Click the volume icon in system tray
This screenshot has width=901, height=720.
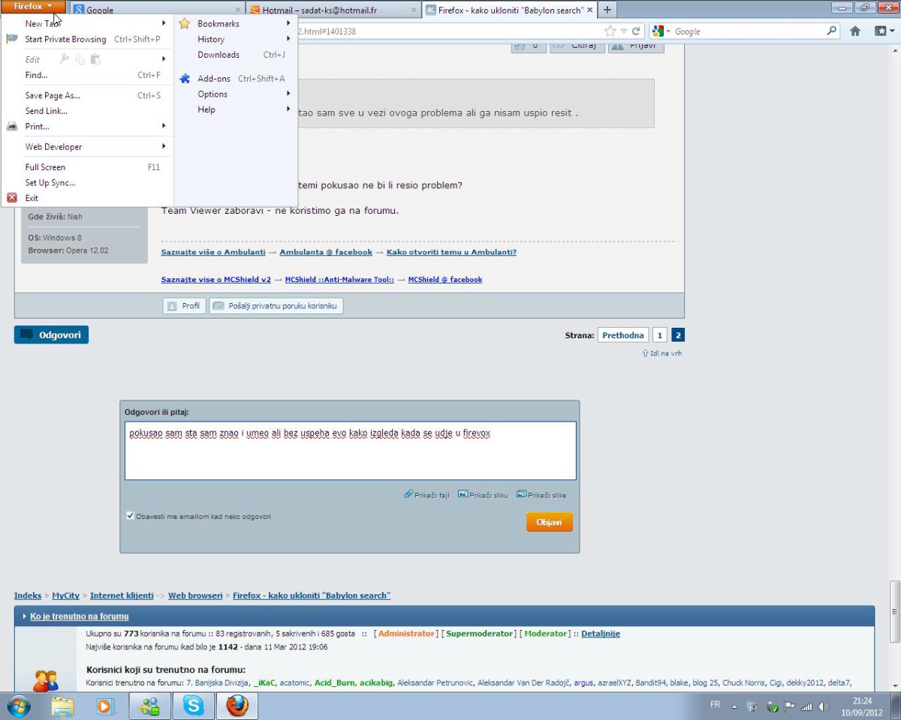[x=824, y=706]
